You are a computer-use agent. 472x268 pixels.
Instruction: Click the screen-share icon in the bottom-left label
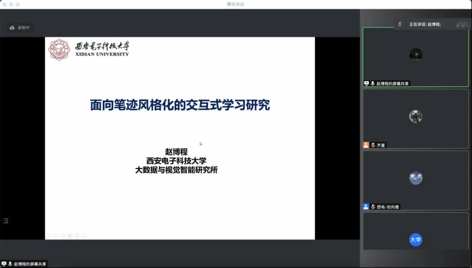click(x=4, y=264)
